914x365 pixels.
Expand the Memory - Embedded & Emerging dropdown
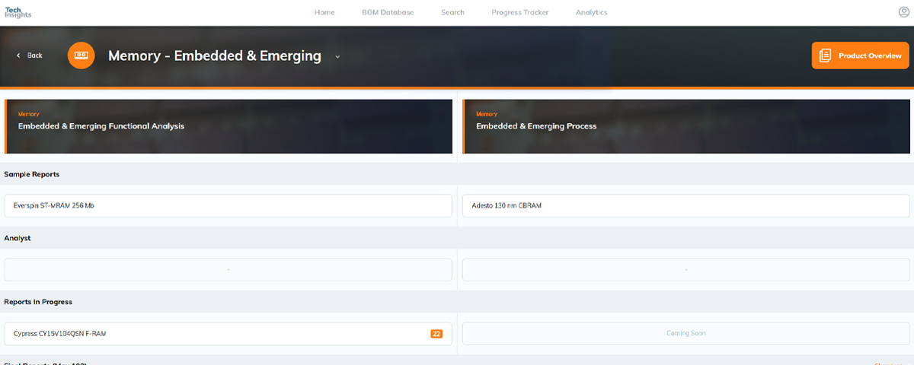337,56
